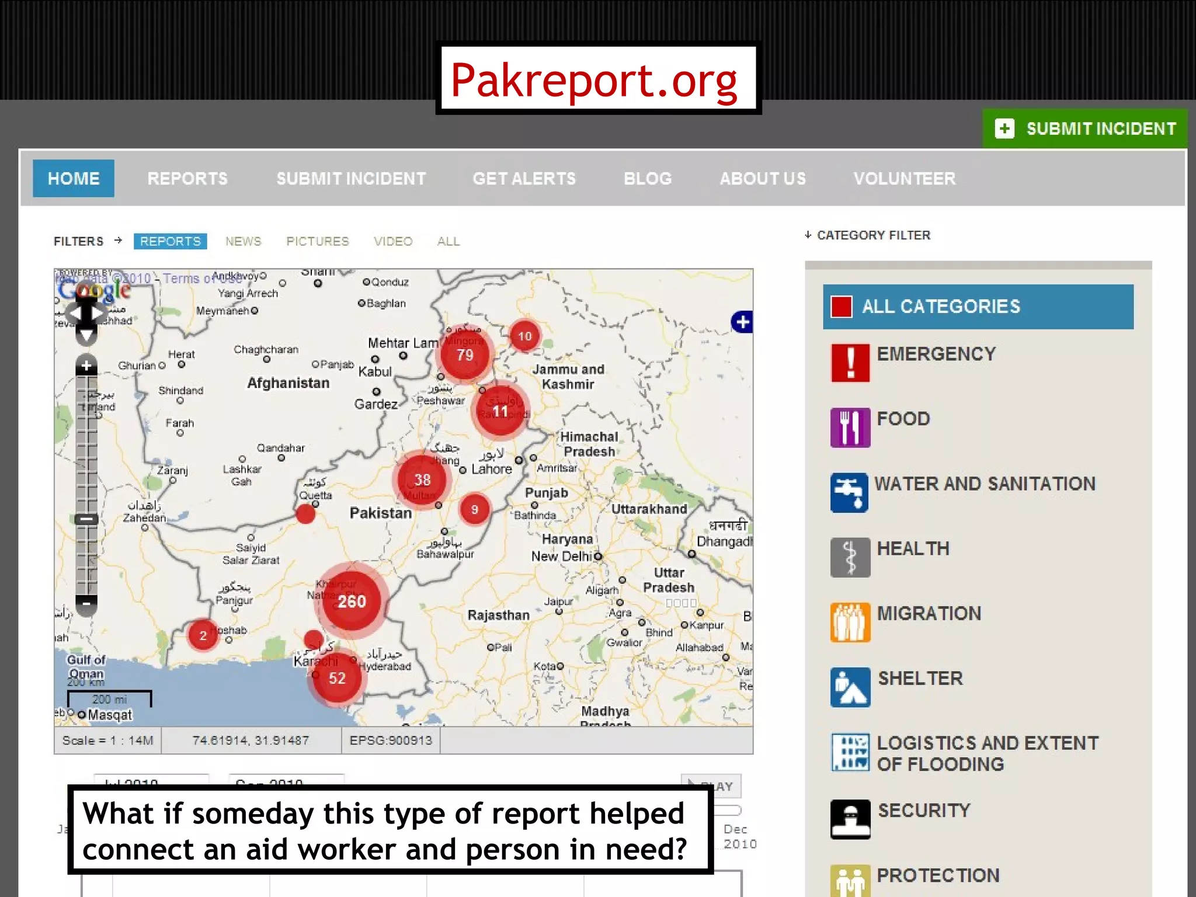Open the 38 reports cluster near Multan
This screenshot has height=897, width=1196.
click(x=422, y=479)
